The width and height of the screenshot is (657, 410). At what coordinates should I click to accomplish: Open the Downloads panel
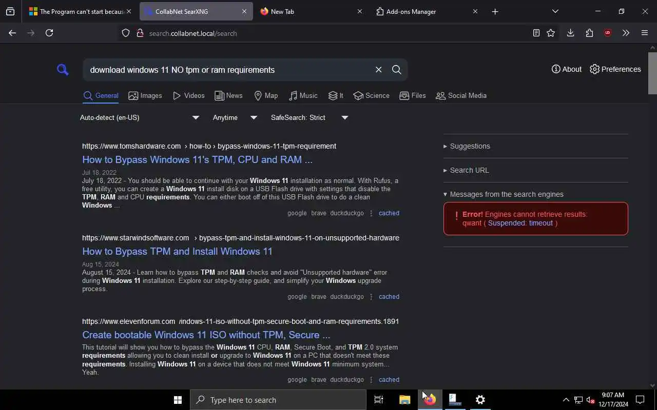point(570,33)
